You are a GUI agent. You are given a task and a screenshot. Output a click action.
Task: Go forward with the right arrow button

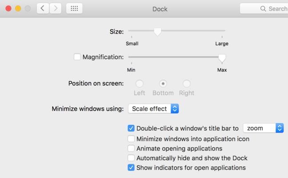point(55,8)
